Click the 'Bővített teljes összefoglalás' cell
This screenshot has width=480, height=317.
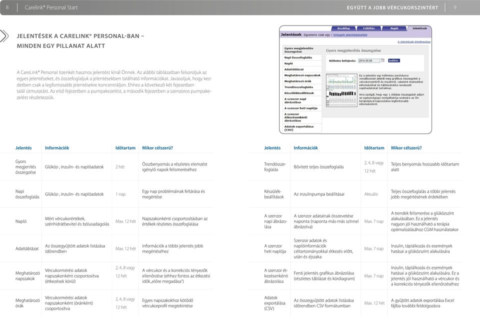pyautogui.click(x=318, y=167)
